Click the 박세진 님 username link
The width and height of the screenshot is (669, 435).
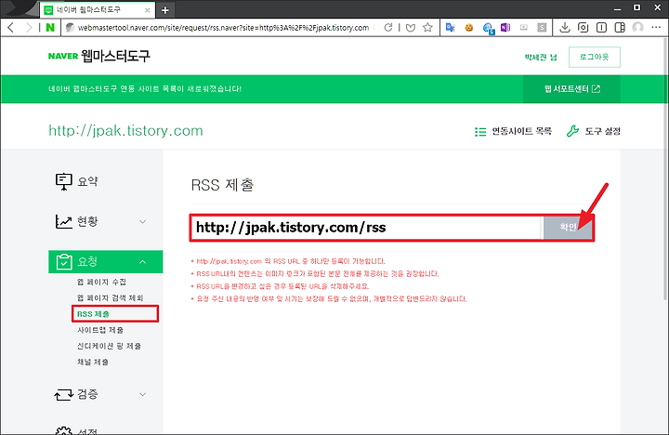point(541,57)
